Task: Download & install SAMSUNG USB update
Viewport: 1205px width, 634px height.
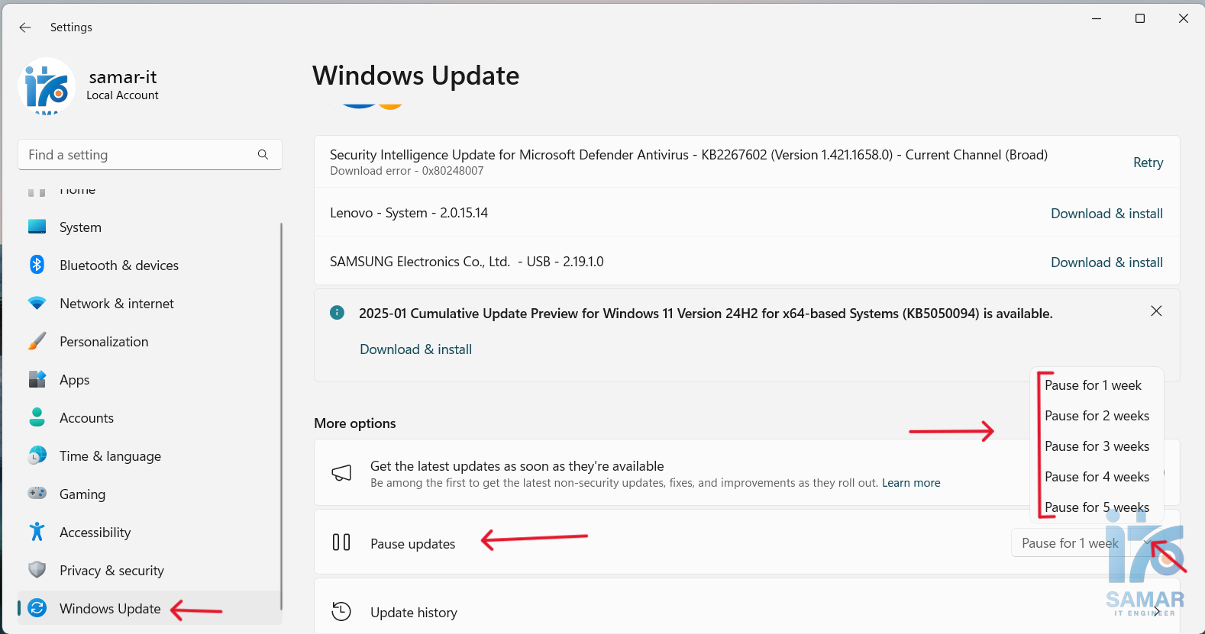Action: pyautogui.click(x=1106, y=262)
